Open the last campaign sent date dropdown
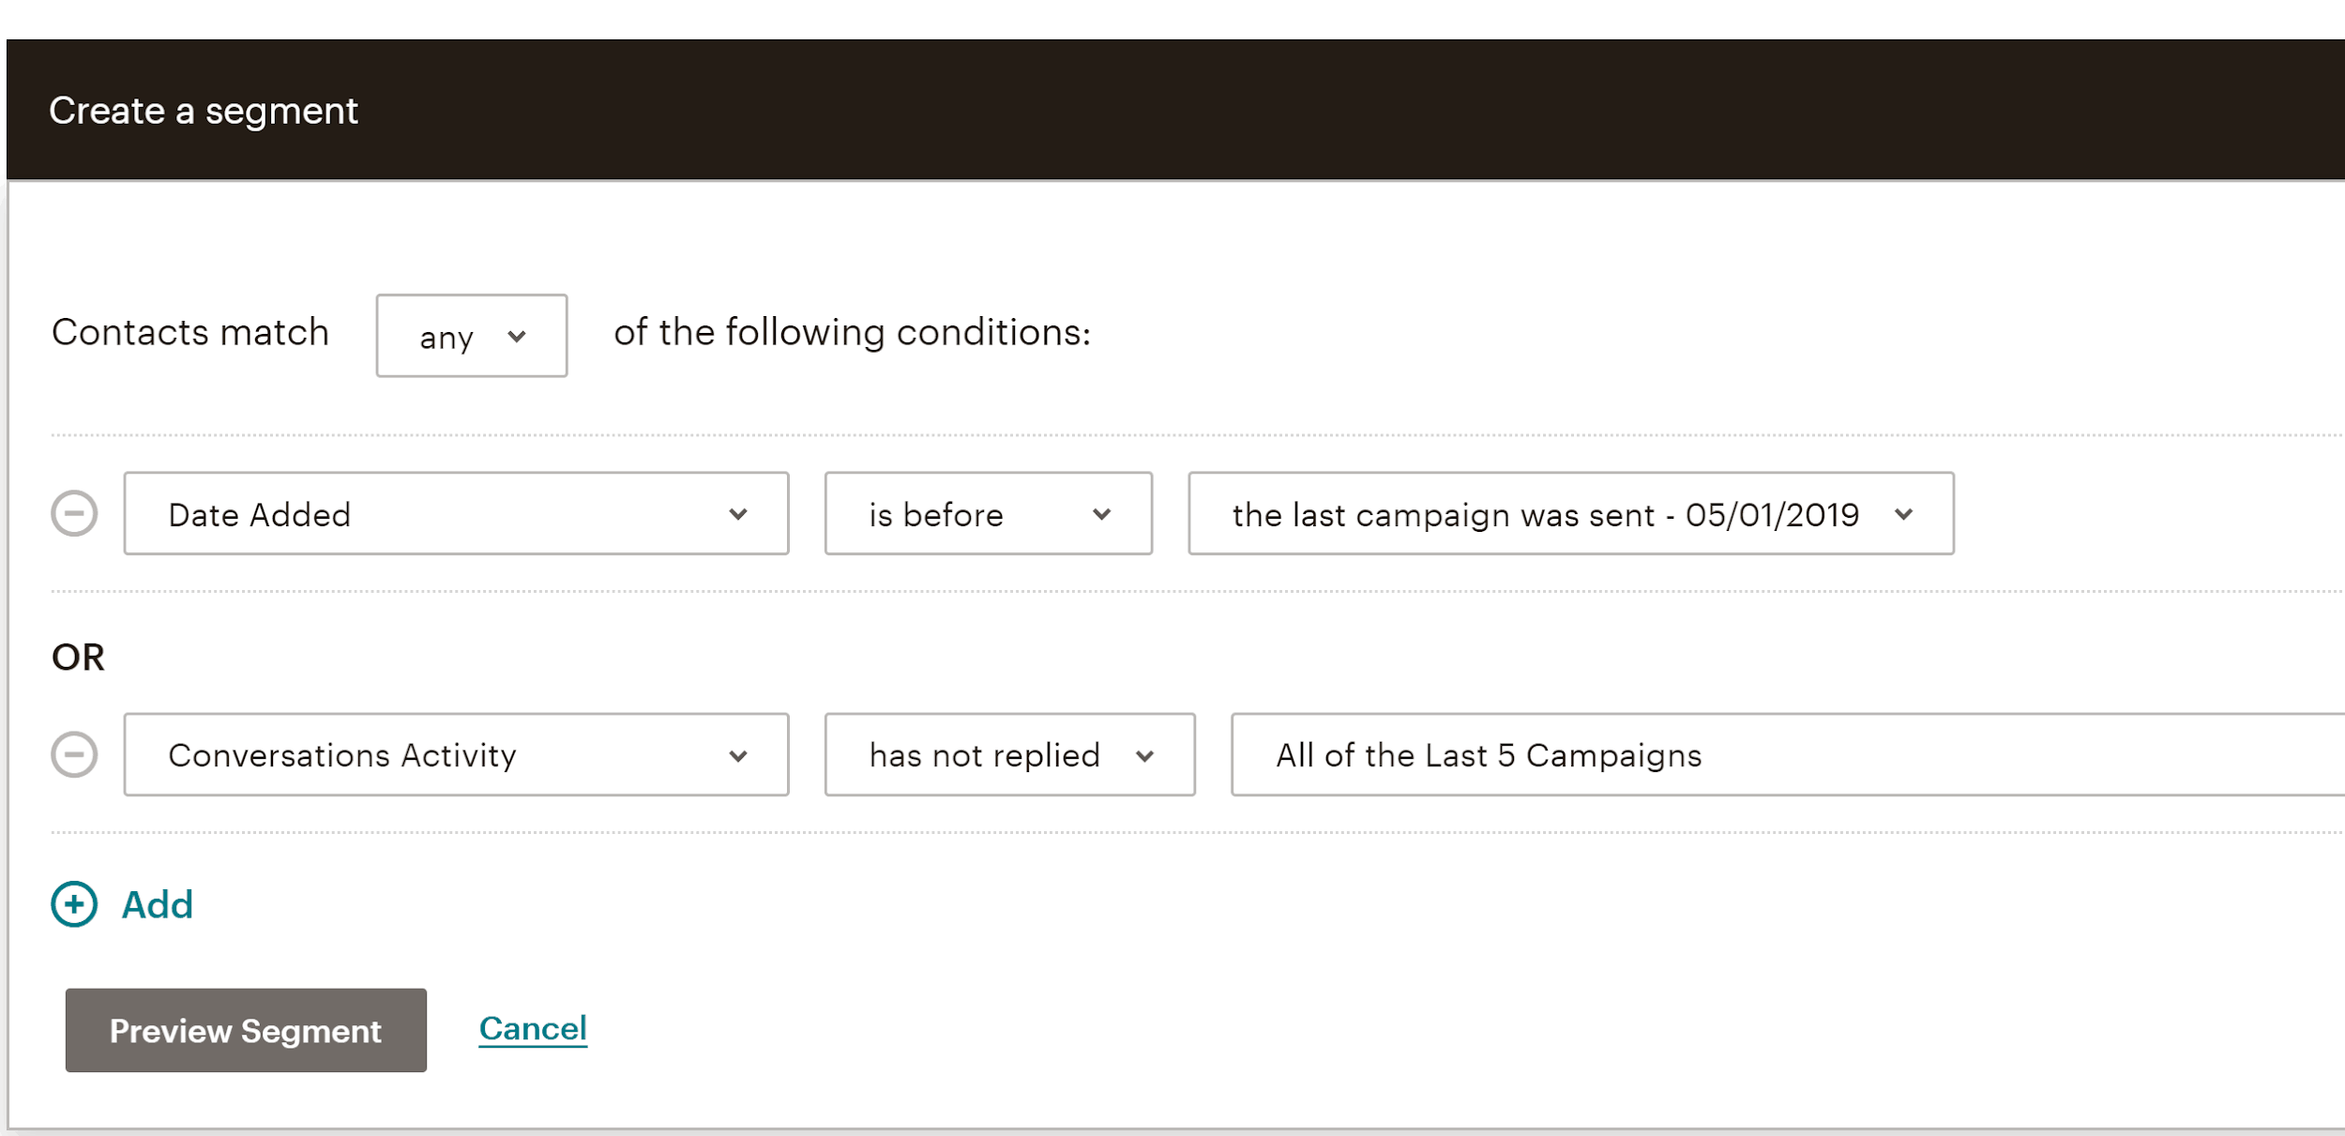 [x=1571, y=513]
